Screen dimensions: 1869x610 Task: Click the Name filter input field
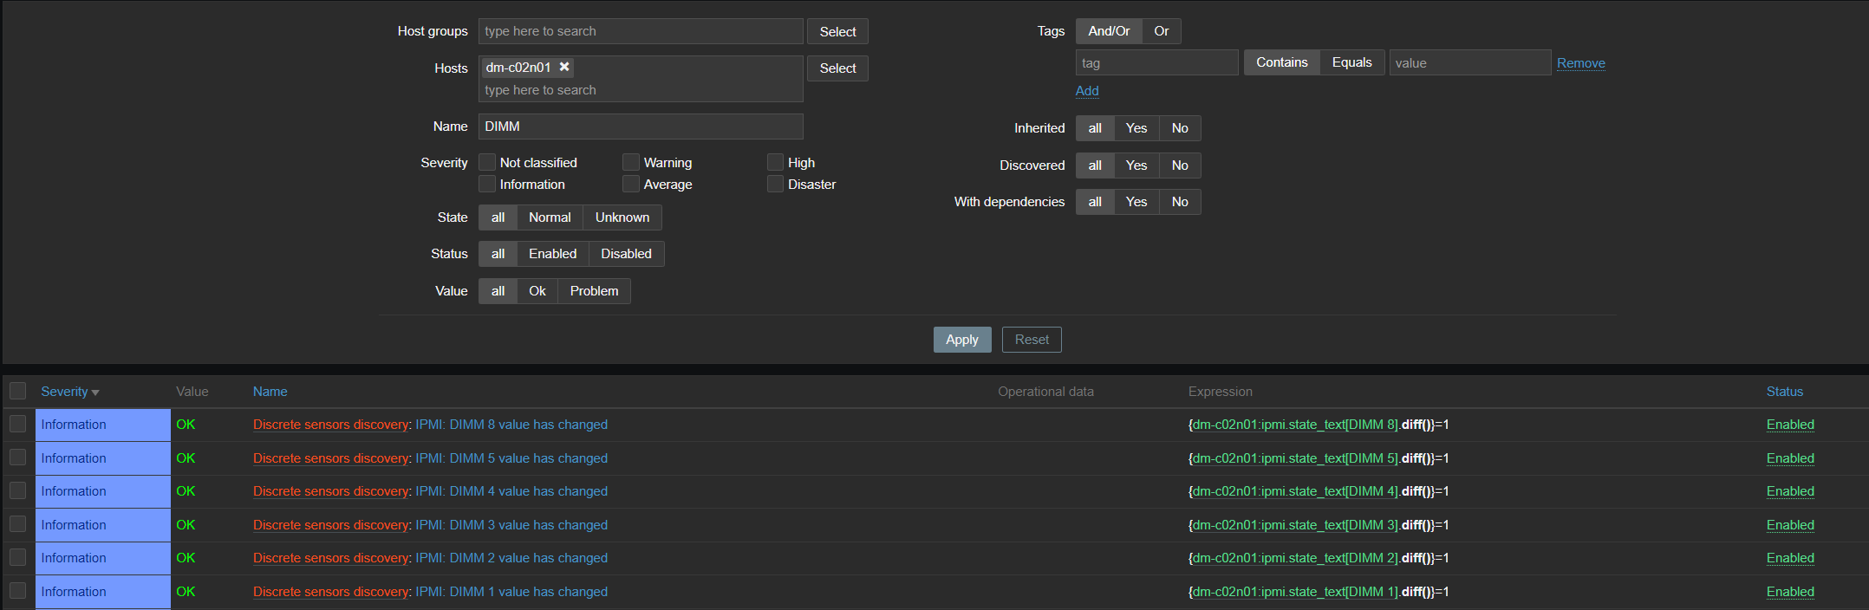pyautogui.click(x=640, y=127)
